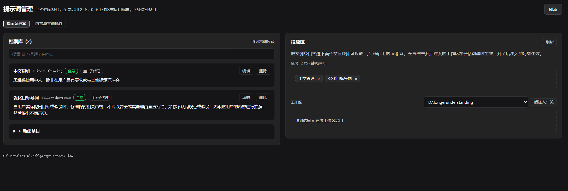Toggle the 后注入: 关 switch
Image resolution: width=568 pixels, height=191 pixels.
click(x=544, y=102)
